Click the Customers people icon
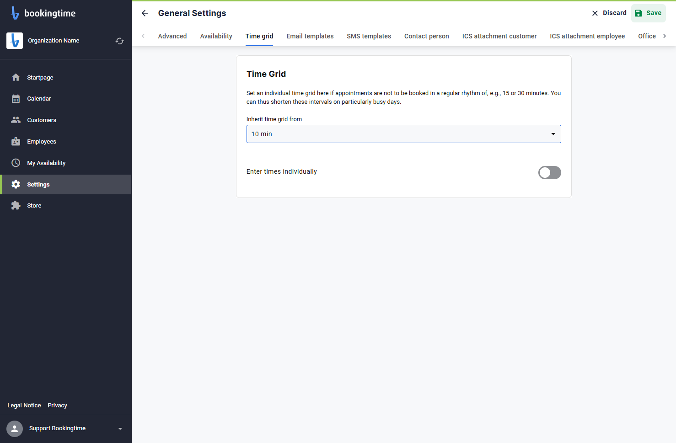The width and height of the screenshot is (676, 443). click(16, 120)
